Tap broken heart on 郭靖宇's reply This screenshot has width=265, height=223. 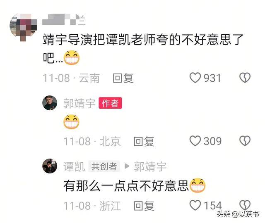(245, 141)
